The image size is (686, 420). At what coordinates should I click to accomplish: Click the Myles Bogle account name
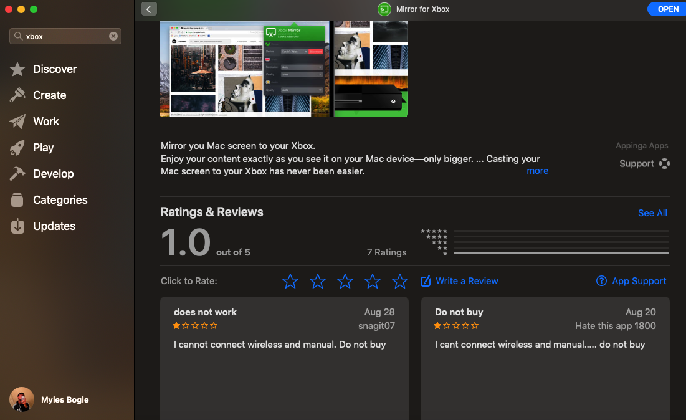(x=65, y=400)
